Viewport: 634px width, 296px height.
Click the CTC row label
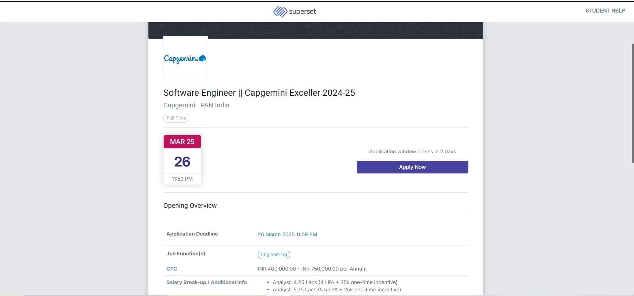(172, 269)
